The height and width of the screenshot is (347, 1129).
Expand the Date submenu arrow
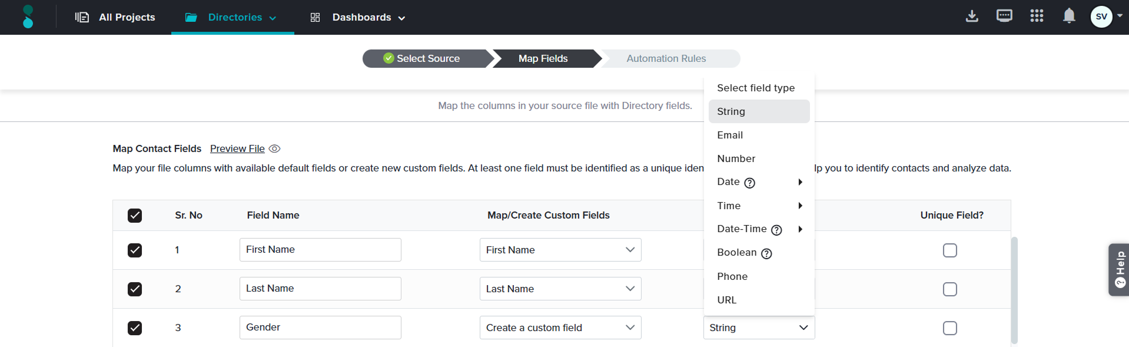(x=800, y=182)
